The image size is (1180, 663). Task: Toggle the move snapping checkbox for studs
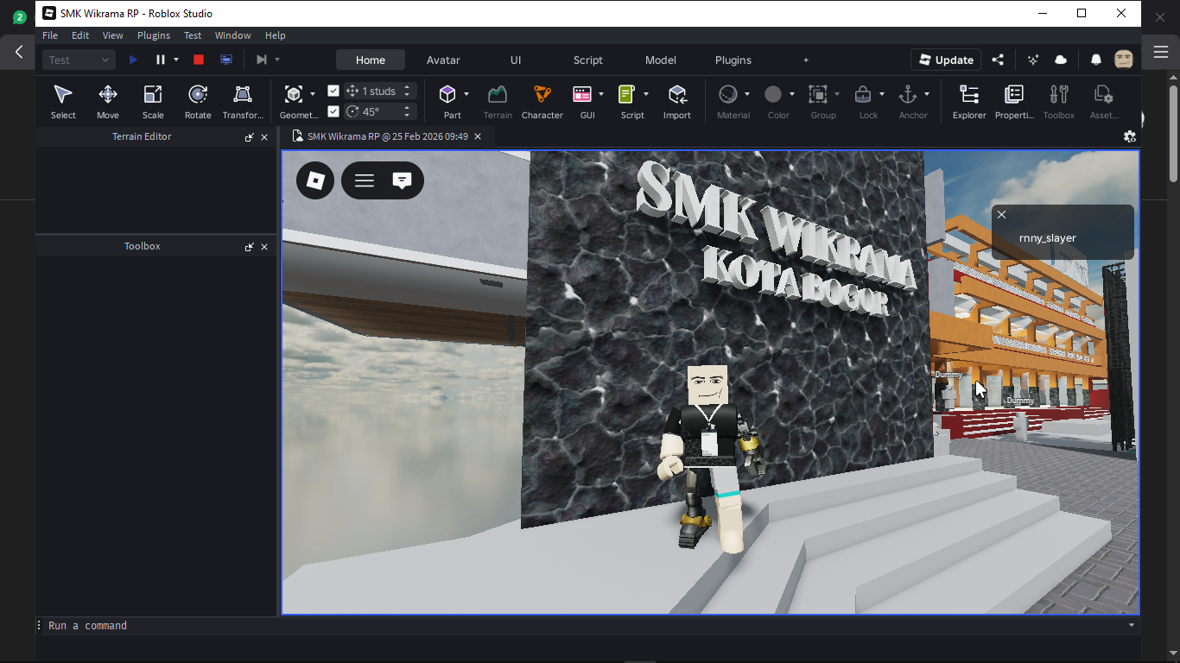333,91
